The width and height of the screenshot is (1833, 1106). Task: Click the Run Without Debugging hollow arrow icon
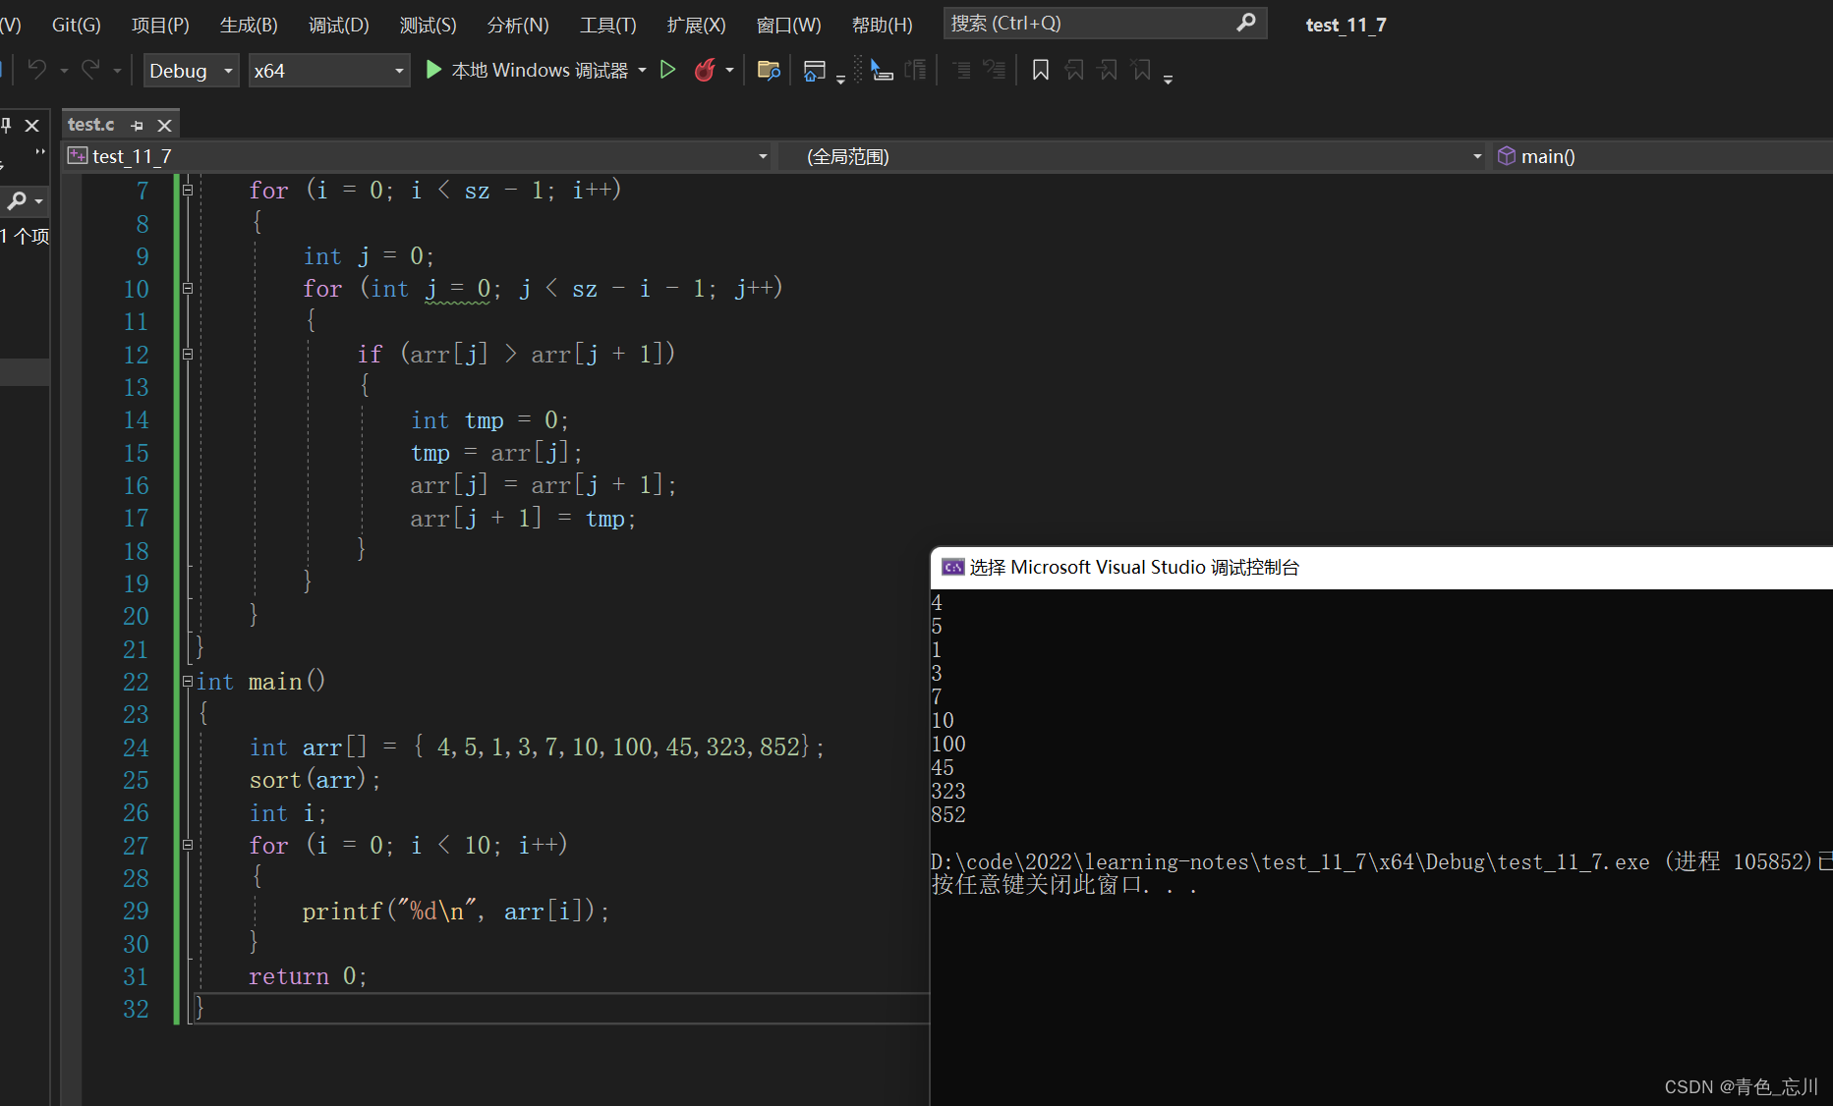tap(668, 70)
